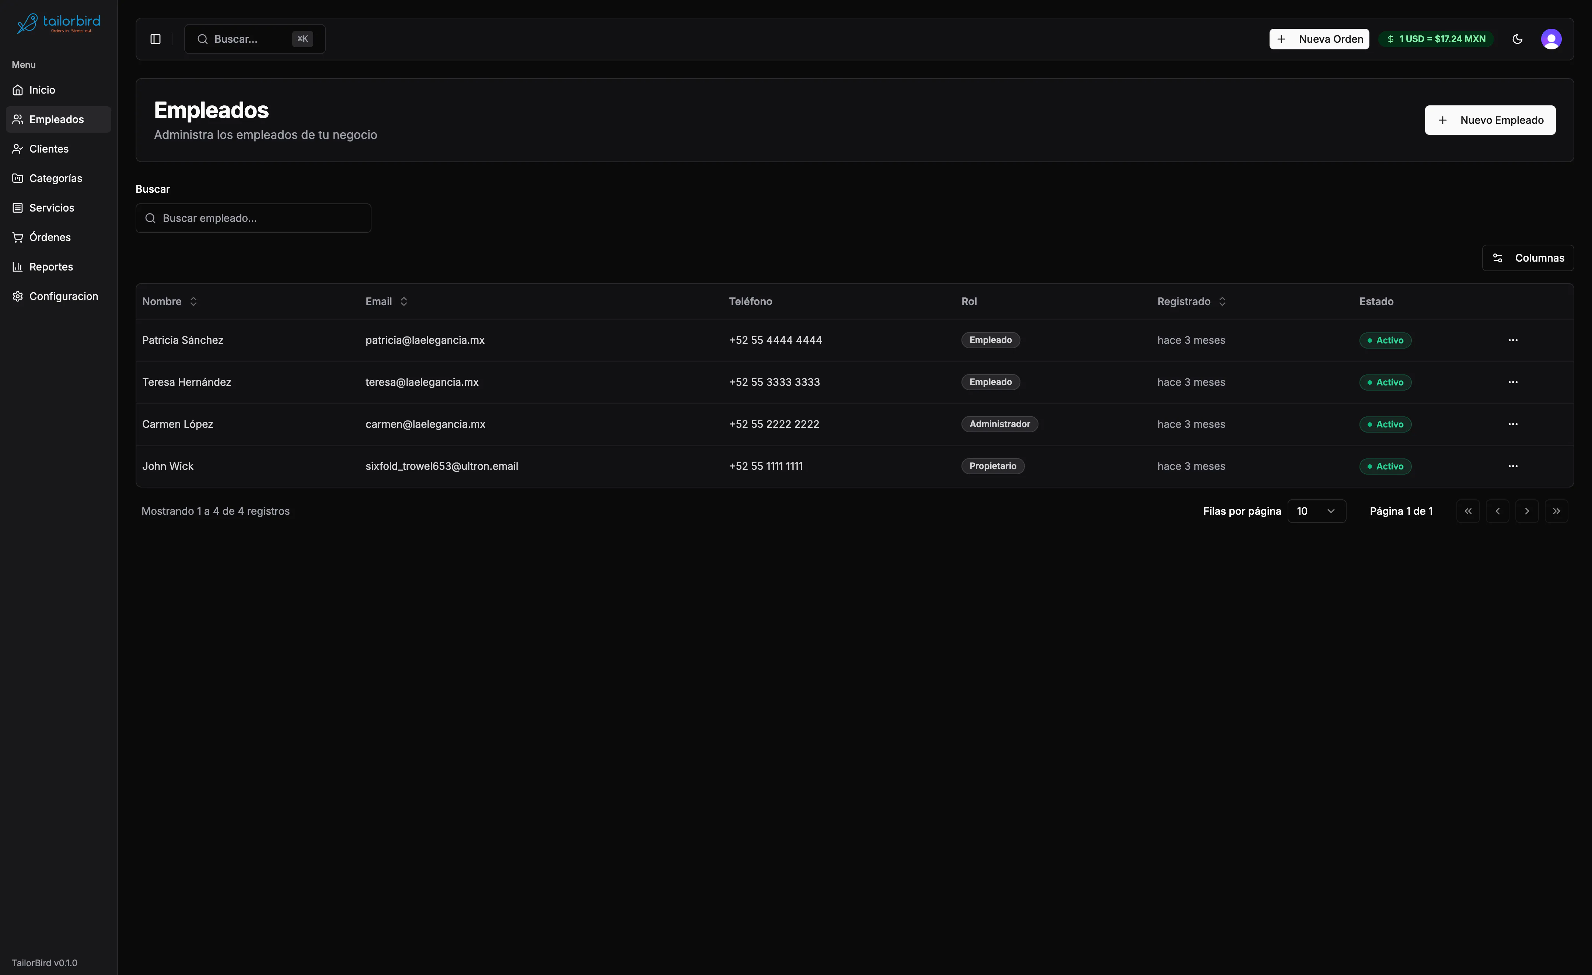Click the Estado column header
This screenshot has height=975, width=1592.
click(1376, 301)
